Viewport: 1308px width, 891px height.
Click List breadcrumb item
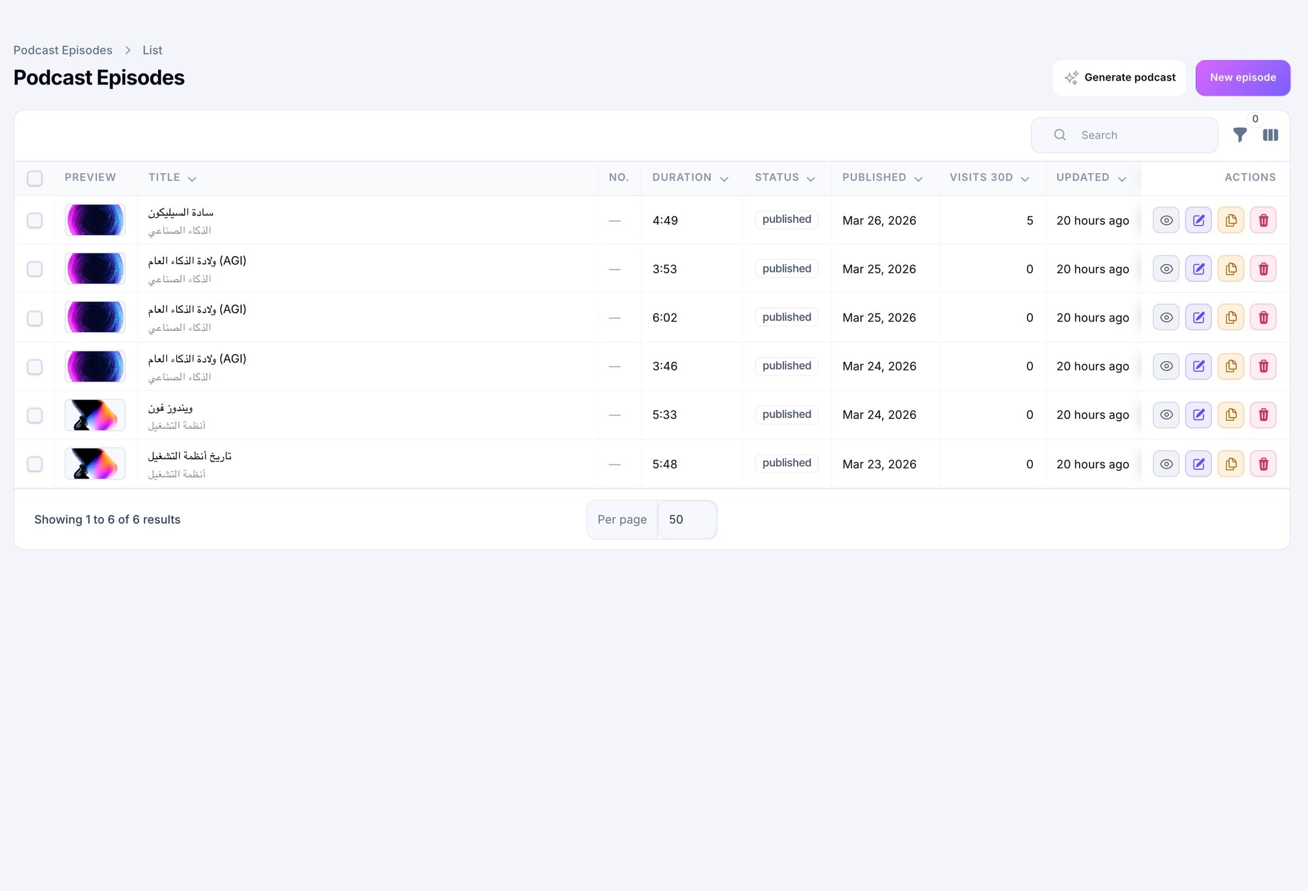click(152, 50)
